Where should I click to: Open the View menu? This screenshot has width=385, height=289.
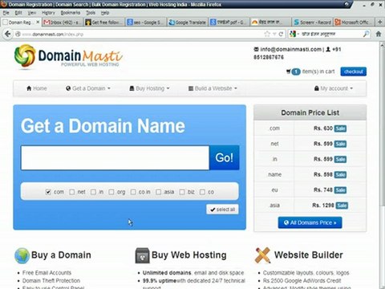[x=32, y=13]
